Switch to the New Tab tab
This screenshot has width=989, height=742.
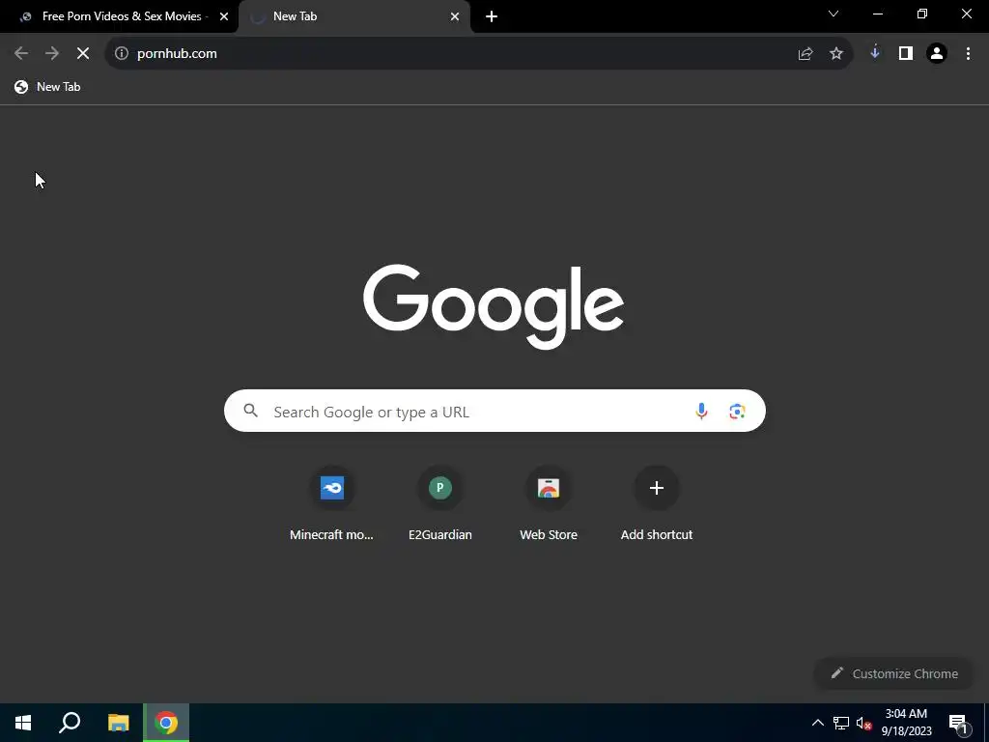[x=354, y=16]
